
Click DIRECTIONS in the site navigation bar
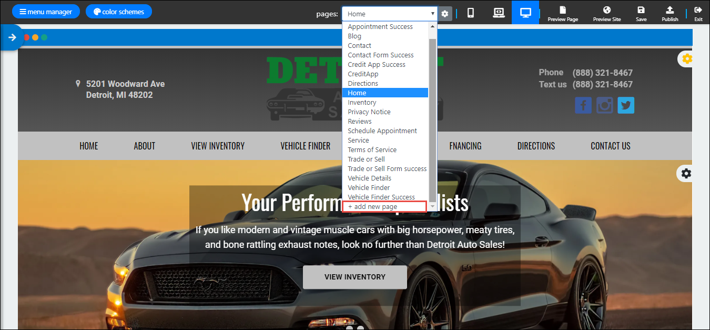536,146
